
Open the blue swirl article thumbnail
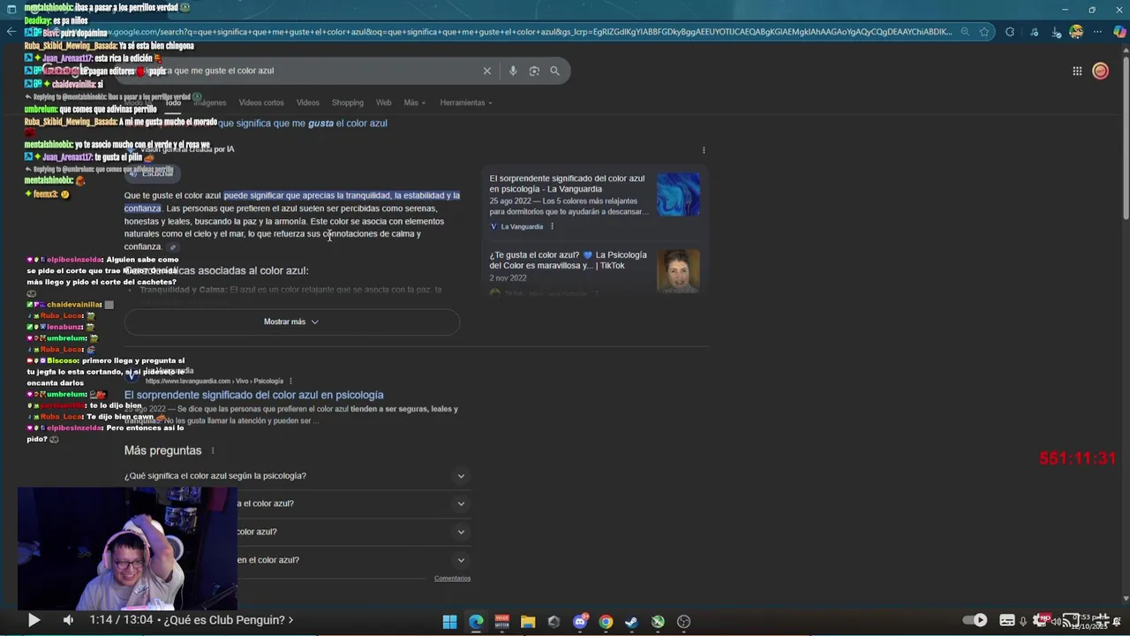[678, 194]
